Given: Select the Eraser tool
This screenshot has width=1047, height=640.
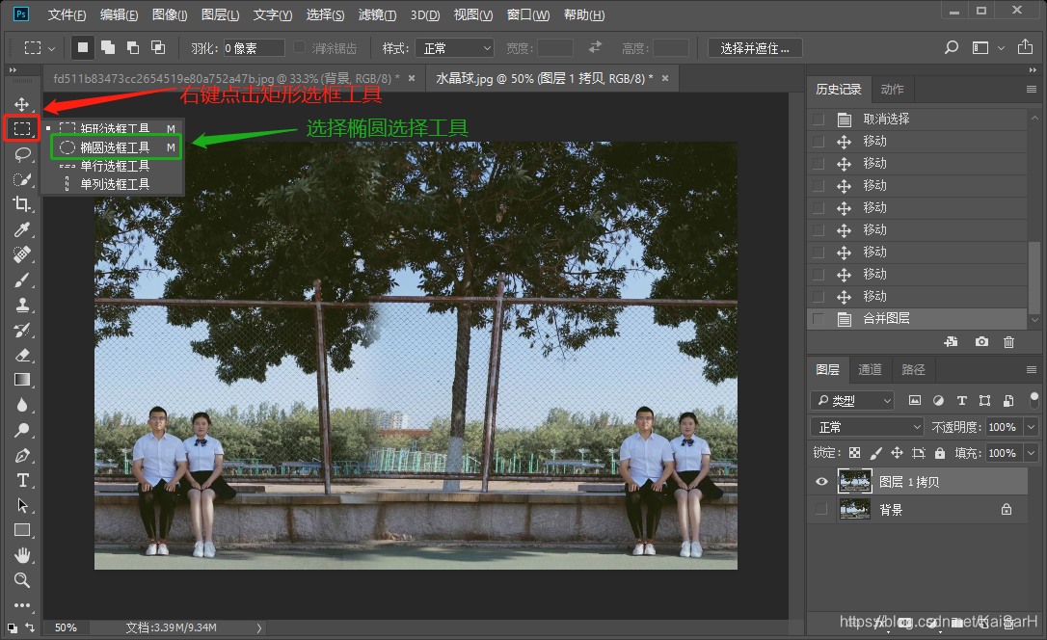Looking at the screenshot, I should [22, 355].
